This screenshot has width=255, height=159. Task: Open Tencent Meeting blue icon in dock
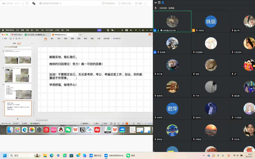click(122, 130)
